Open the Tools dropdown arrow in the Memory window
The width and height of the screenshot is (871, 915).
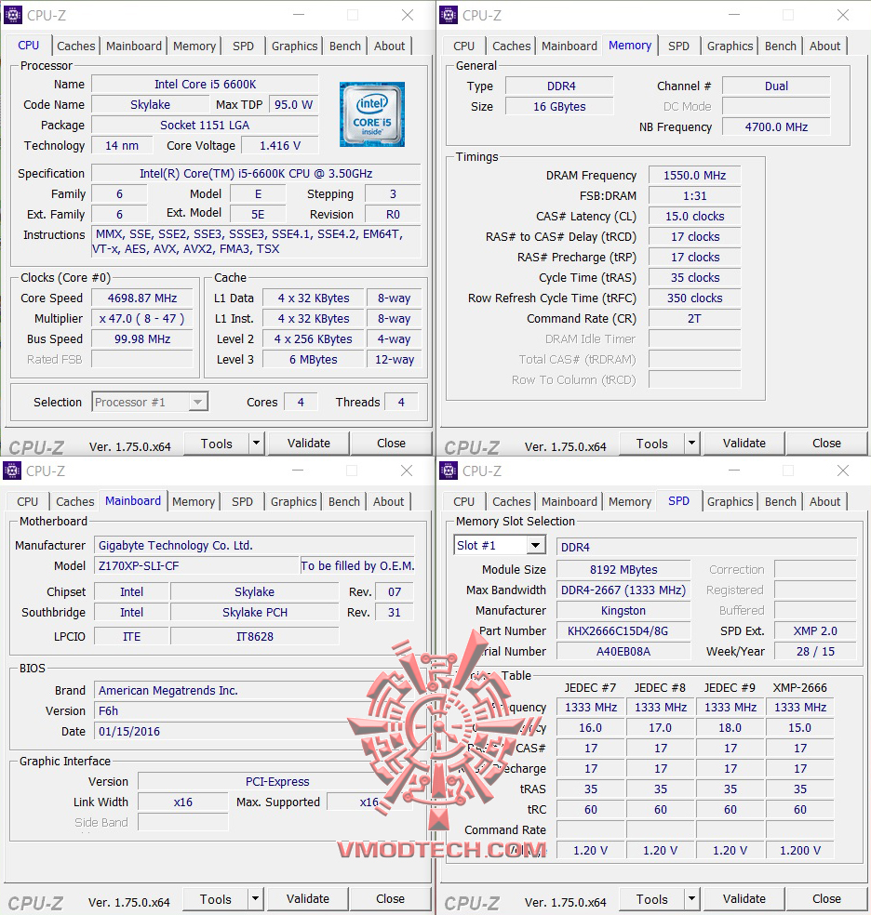tap(691, 444)
